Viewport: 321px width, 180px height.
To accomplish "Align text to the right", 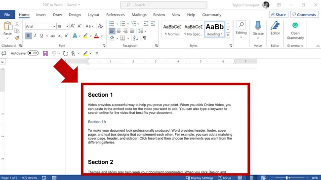I will tap(125, 31).
